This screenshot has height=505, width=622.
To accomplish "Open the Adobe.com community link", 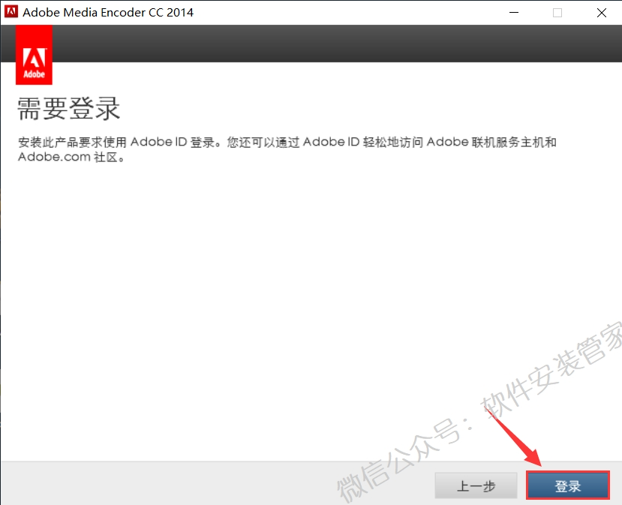I will coord(54,157).
